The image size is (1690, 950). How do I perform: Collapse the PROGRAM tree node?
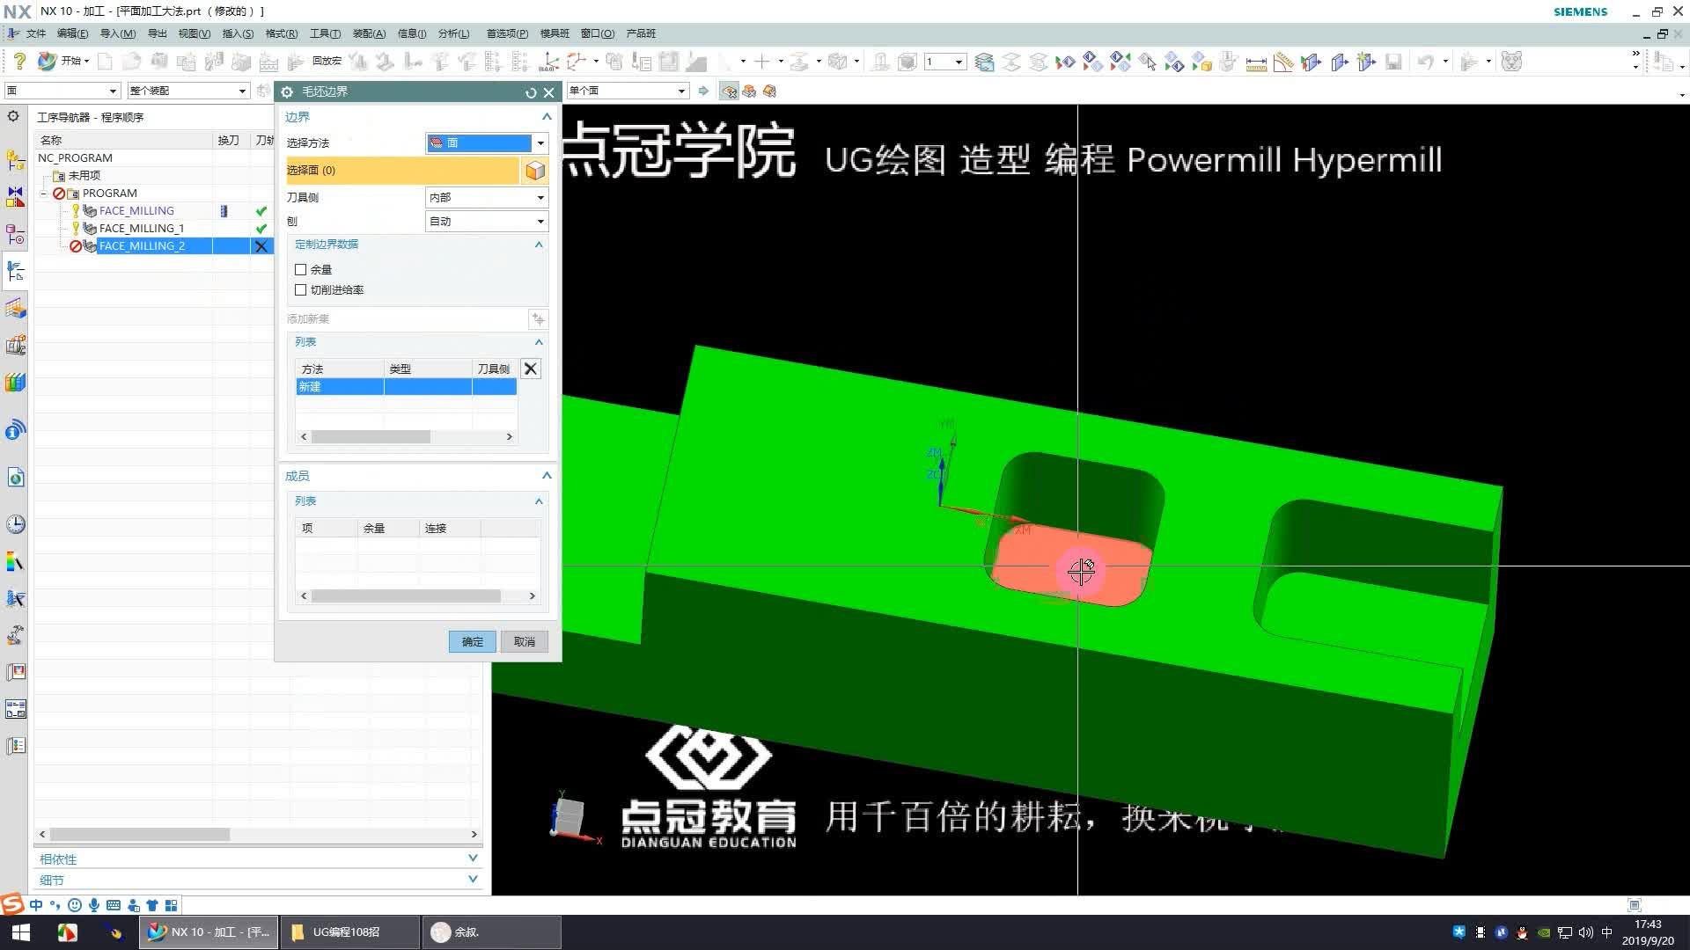click(43, 194)
